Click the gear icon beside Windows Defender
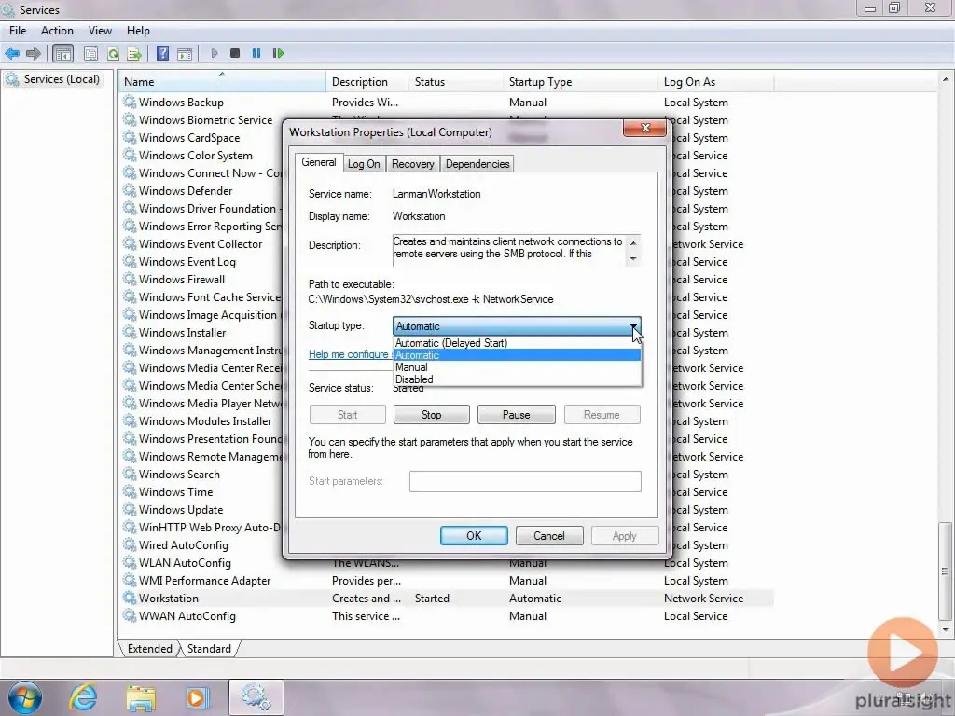 [x=129, y=190]
